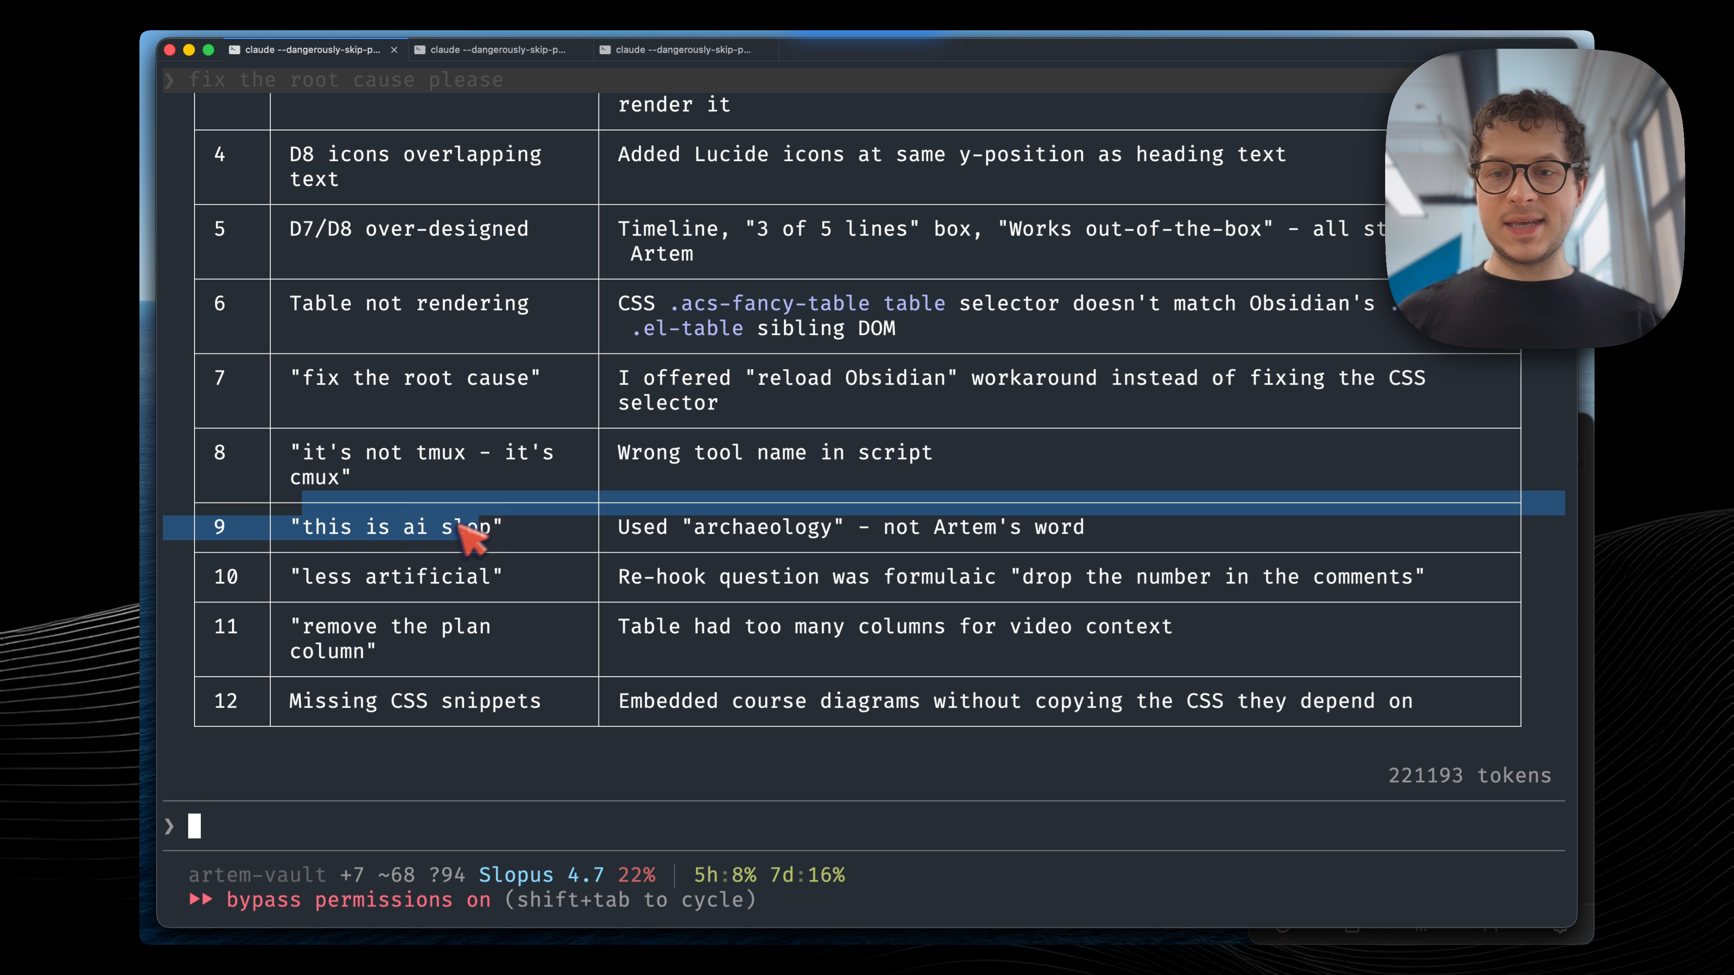Click row number 10 cell
The width and height of the screenshot is (1734, 975).
click(232, 577)
